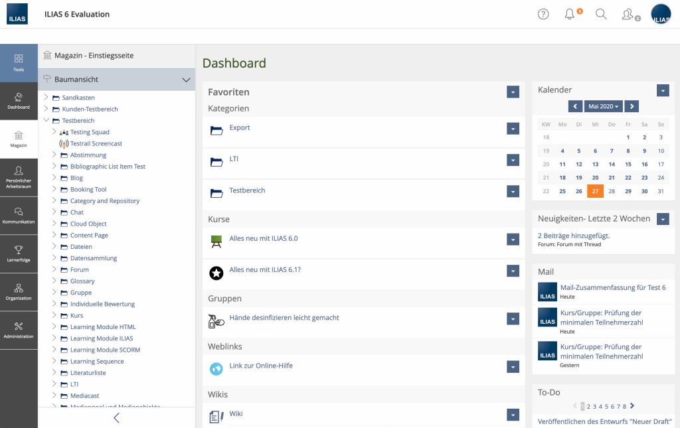
Task: Select Persönlicher Arbeitsraum in sidebar
Action: tap(19, 177)
